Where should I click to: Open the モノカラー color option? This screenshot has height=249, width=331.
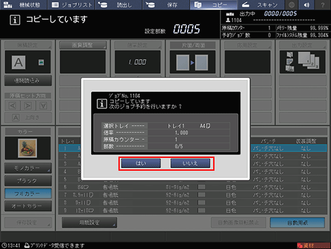pyautogui.click(x=28, y=168)
